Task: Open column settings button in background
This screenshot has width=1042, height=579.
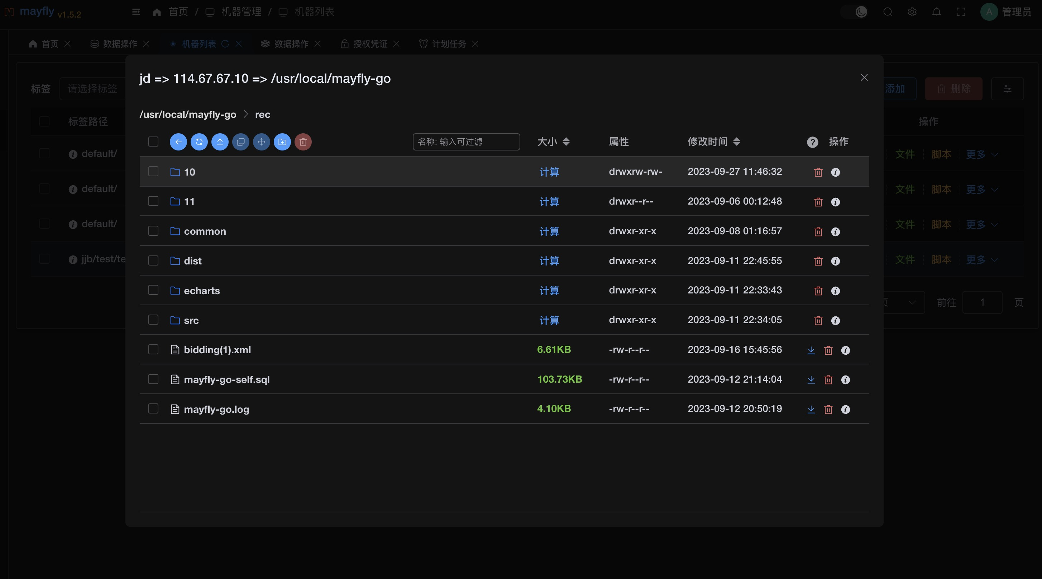Action: 1007,89
